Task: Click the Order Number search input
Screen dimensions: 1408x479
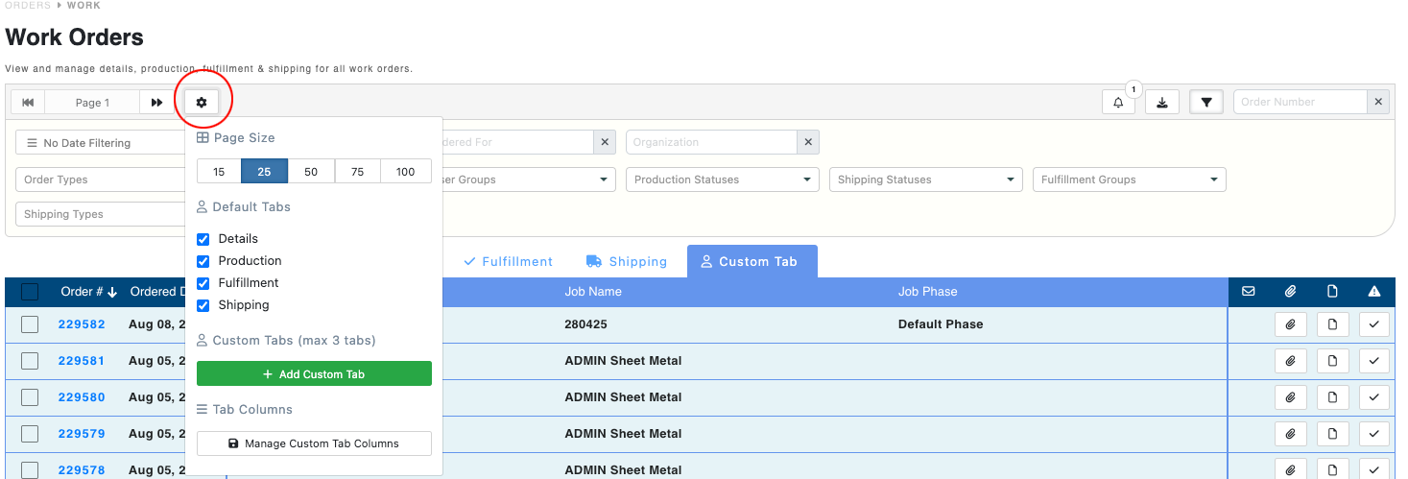Action: (1300, 102)
